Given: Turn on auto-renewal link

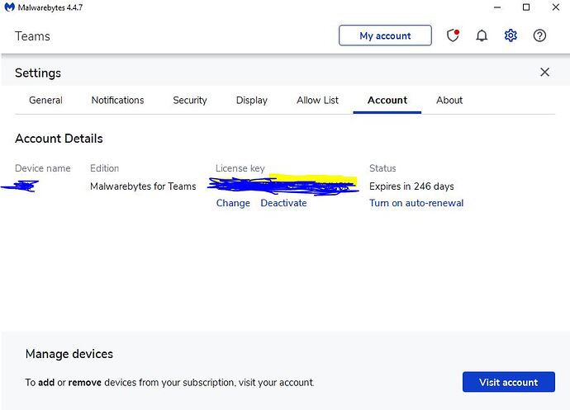Looking at the screenshot, I should click(x=416, y=203).
